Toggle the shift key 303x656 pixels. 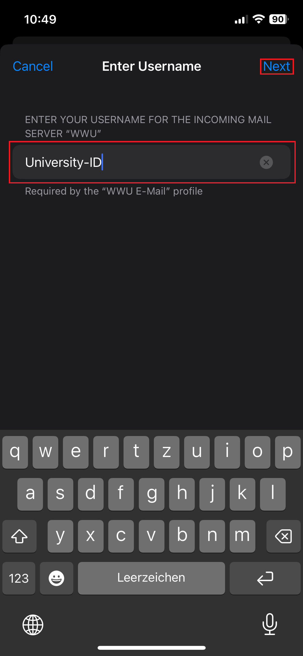coord(19,536)
